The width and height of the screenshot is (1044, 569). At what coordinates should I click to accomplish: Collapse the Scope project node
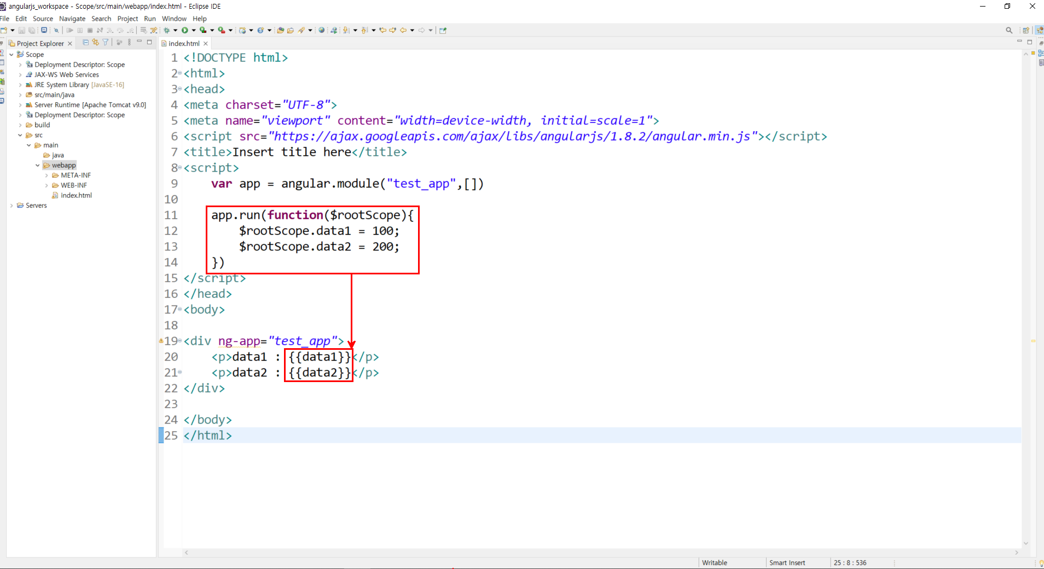11,55
